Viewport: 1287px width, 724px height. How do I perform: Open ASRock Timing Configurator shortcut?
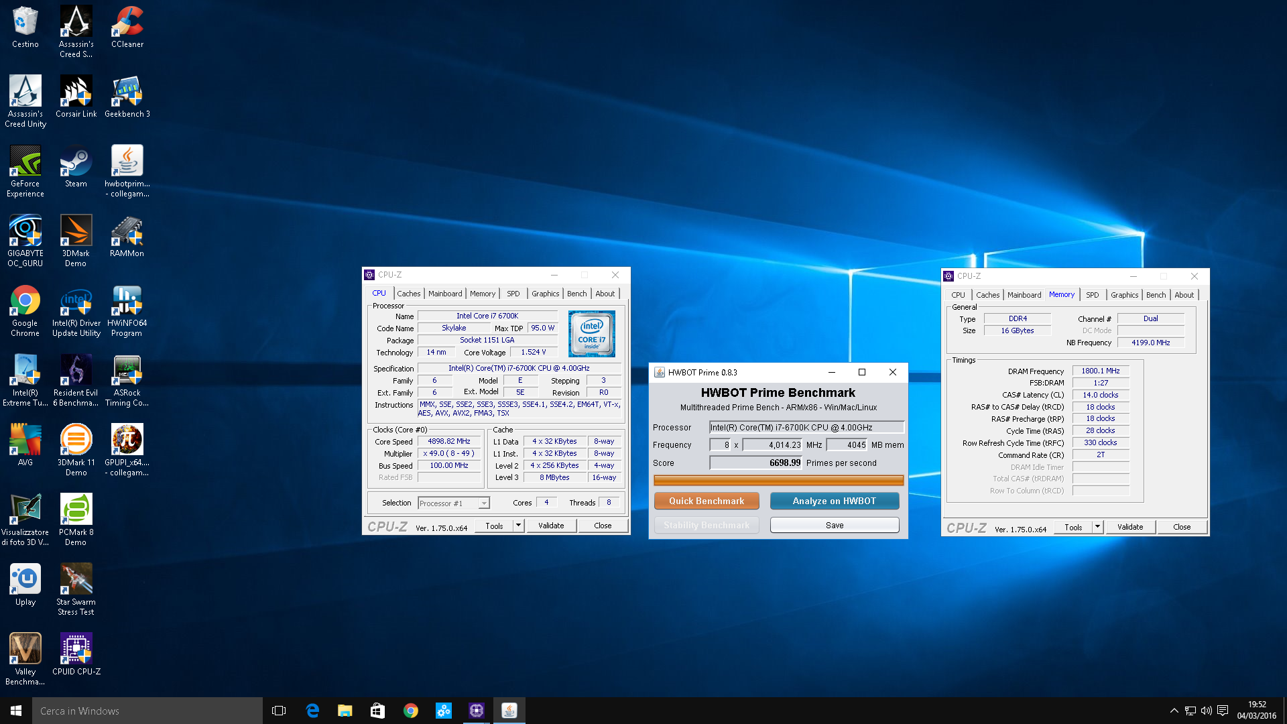click(x=127, y=380)
